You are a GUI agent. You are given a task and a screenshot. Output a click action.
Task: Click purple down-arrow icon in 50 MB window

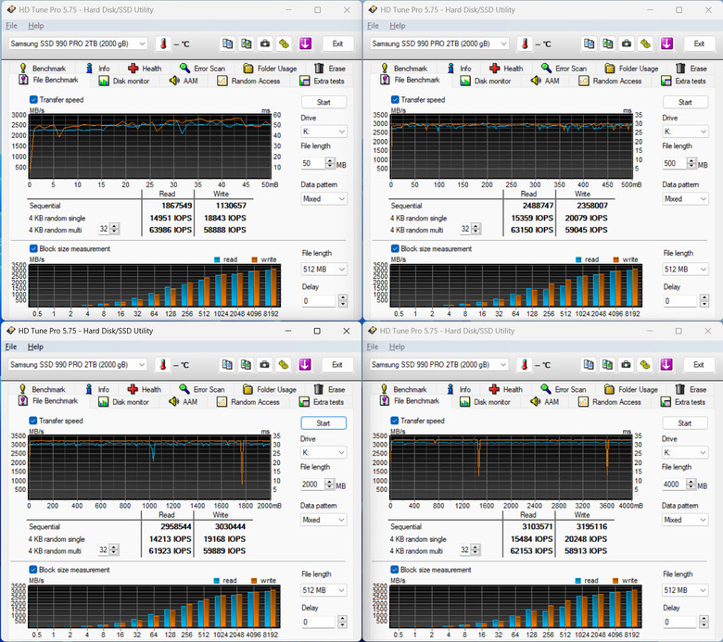305,44
